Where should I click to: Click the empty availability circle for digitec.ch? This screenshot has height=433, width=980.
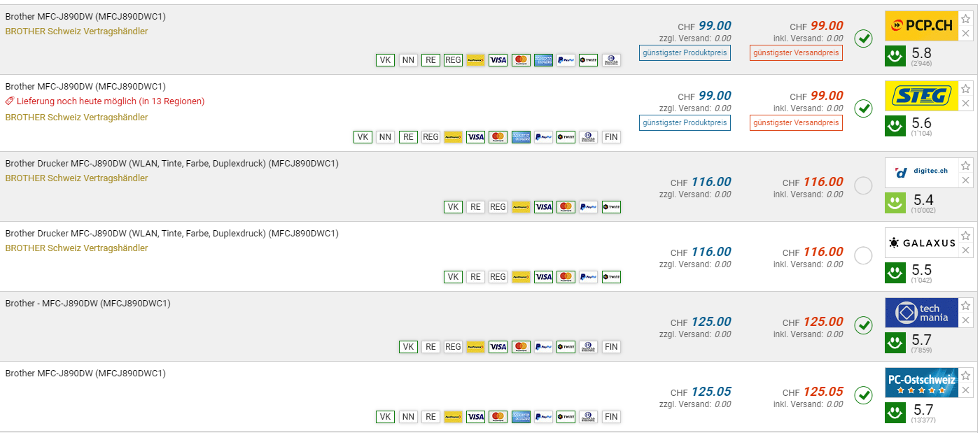(864, 185)
